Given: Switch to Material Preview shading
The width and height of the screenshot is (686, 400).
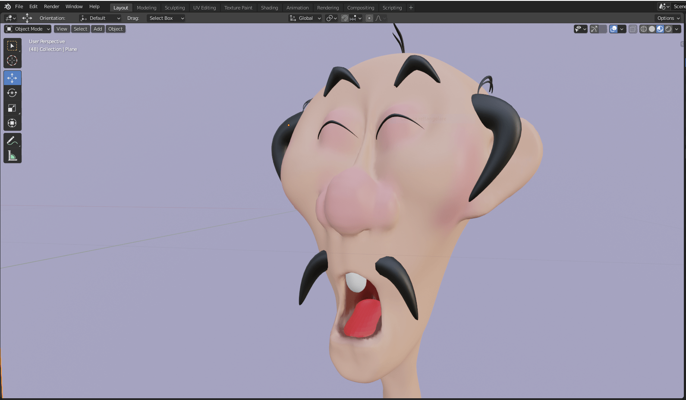Looking at the screenshot, I should click(660, 29).
